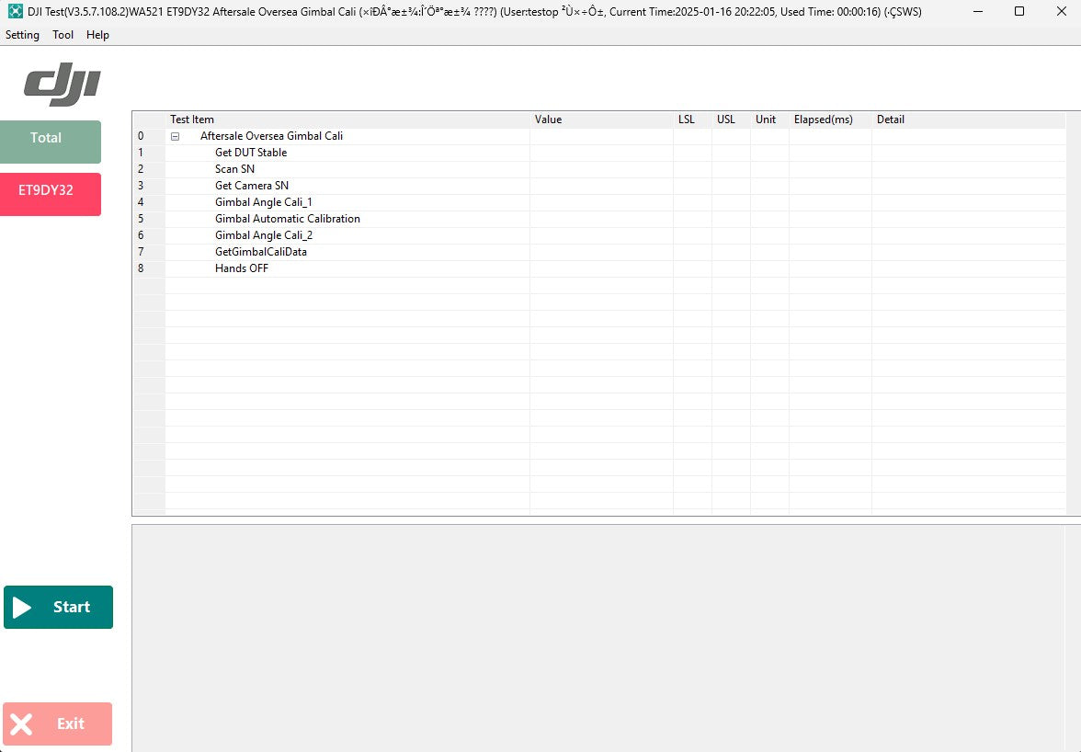Screen dimensions: 1081x752
Task: Open the Help menu
Action: 97,35
